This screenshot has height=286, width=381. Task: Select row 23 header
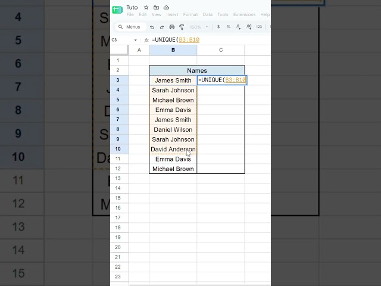pos(119,276)
